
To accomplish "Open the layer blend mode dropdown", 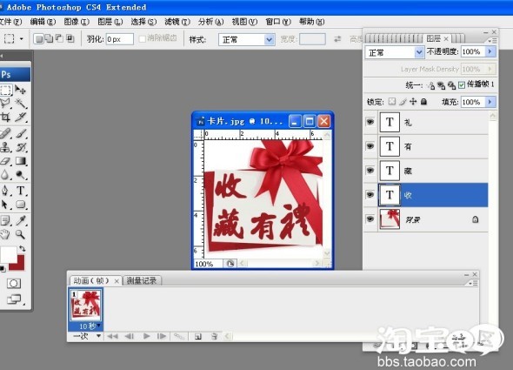I will point(394,52).
